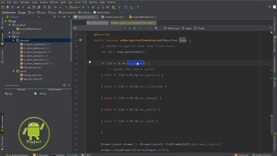Click the Stop square toolbar icon

[108, 7]
